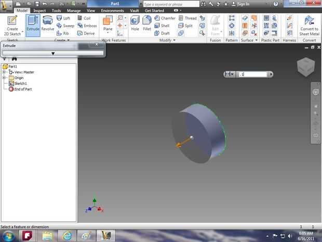Click the keyword search box
This screenshot has height=242, width=322.
[x=171, y=4]
